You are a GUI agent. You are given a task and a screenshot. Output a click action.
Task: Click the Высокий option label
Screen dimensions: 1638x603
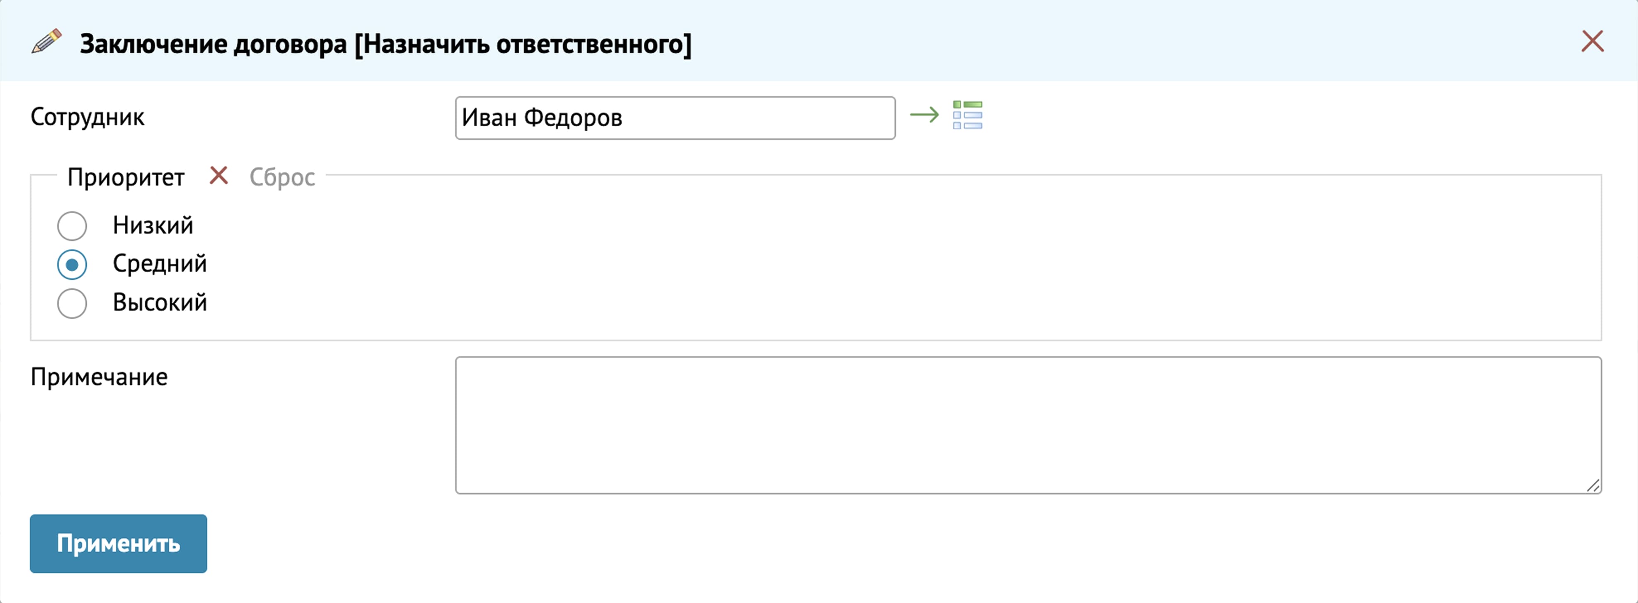[x=160, y=302]
